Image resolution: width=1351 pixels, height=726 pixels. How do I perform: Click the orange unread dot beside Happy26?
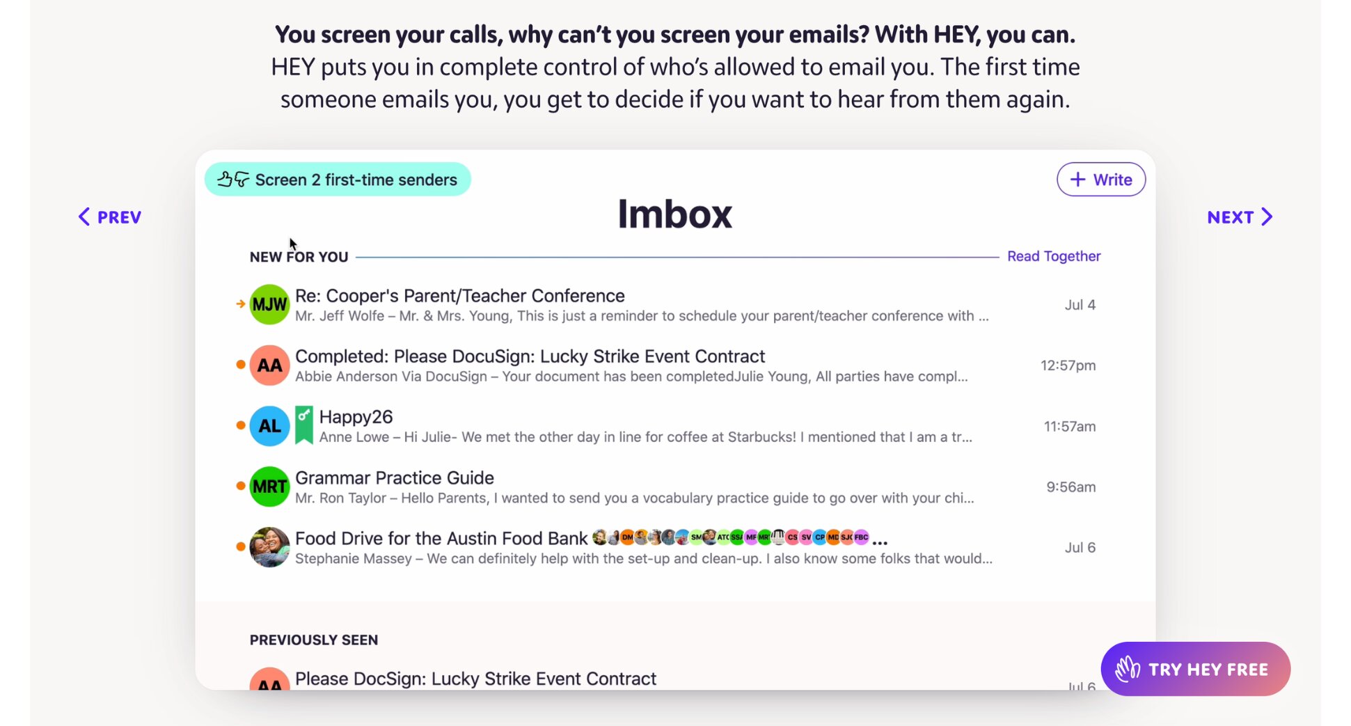(x=240, y=425)
